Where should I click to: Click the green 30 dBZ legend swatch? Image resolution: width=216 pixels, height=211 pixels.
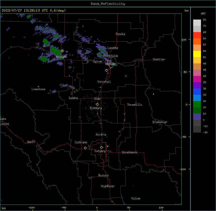[x=197, y=104]
